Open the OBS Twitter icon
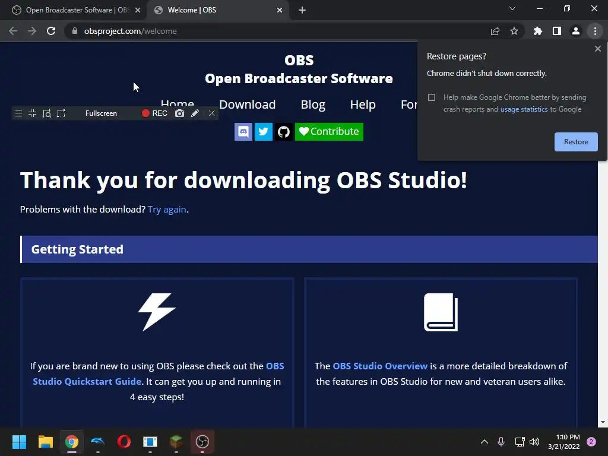 pos(263,132)
